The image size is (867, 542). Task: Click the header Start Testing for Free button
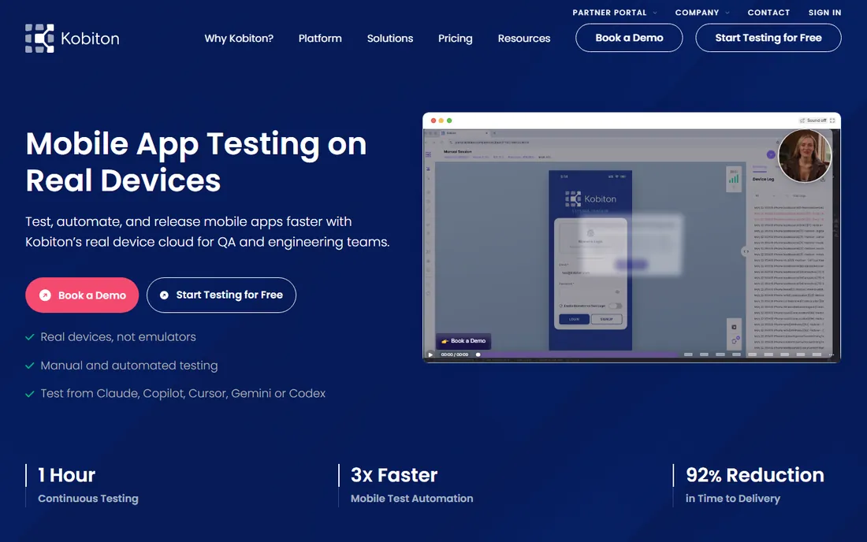(x=768, y=38)
